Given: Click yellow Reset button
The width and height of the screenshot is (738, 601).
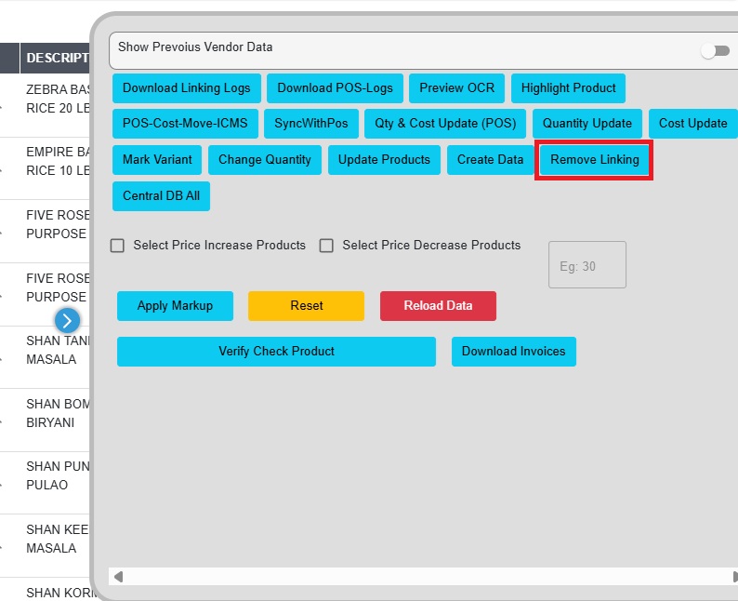Looking at the screenshot, I should (x=306, y=306).
